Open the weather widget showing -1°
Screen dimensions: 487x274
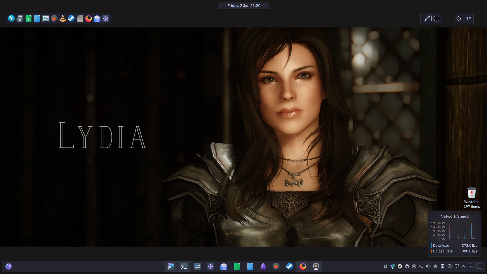point(464,19)
